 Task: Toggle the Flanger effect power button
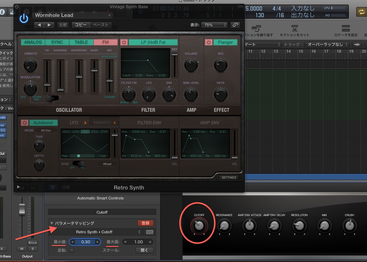(209, 42)
